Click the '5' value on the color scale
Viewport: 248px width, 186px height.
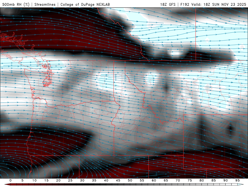22,180
